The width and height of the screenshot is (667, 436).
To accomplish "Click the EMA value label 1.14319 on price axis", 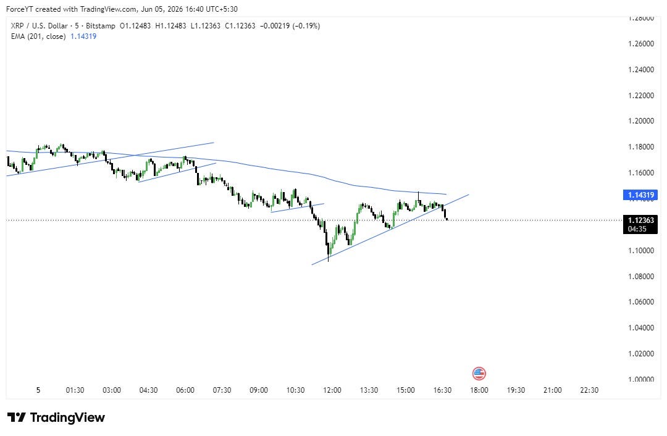I will click(x=640, y=195).
